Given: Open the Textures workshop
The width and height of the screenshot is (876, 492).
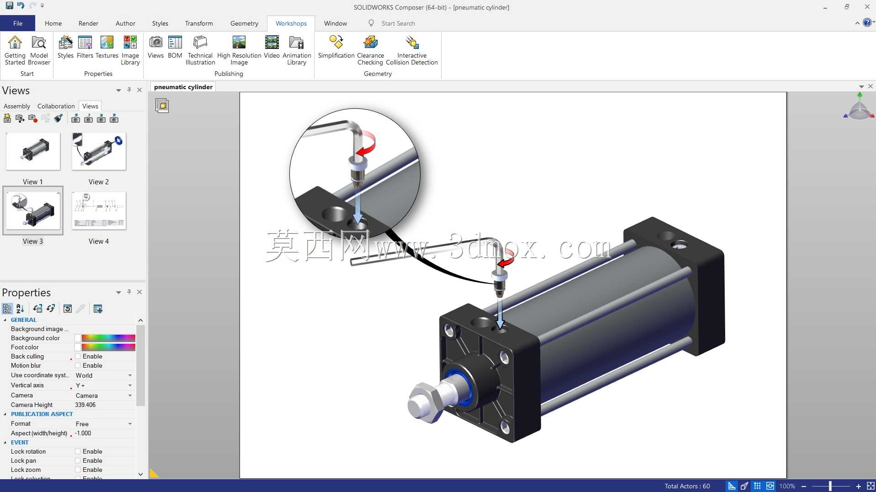Looking at the screenshot, I should coord(107,47).
